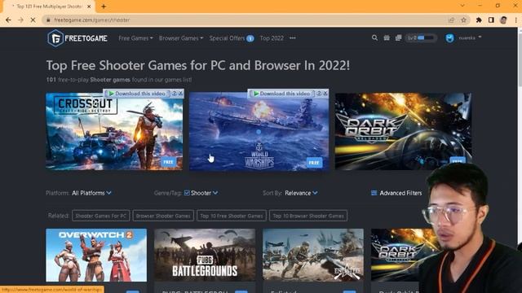The image size is (522, 293).
Task: Expand the Browser Games dropdown menu
Action: click(181, 38)
